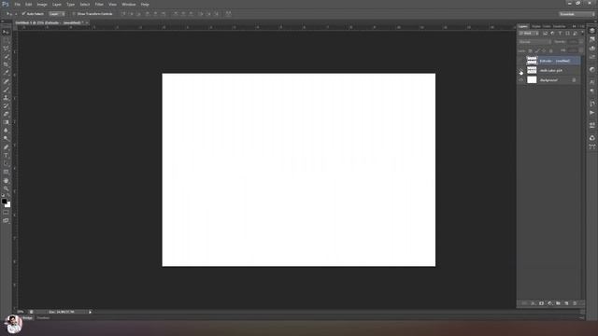598x336 pixels.
Task: Click the Delete layer trash icon
Action: tap(575, 303)
